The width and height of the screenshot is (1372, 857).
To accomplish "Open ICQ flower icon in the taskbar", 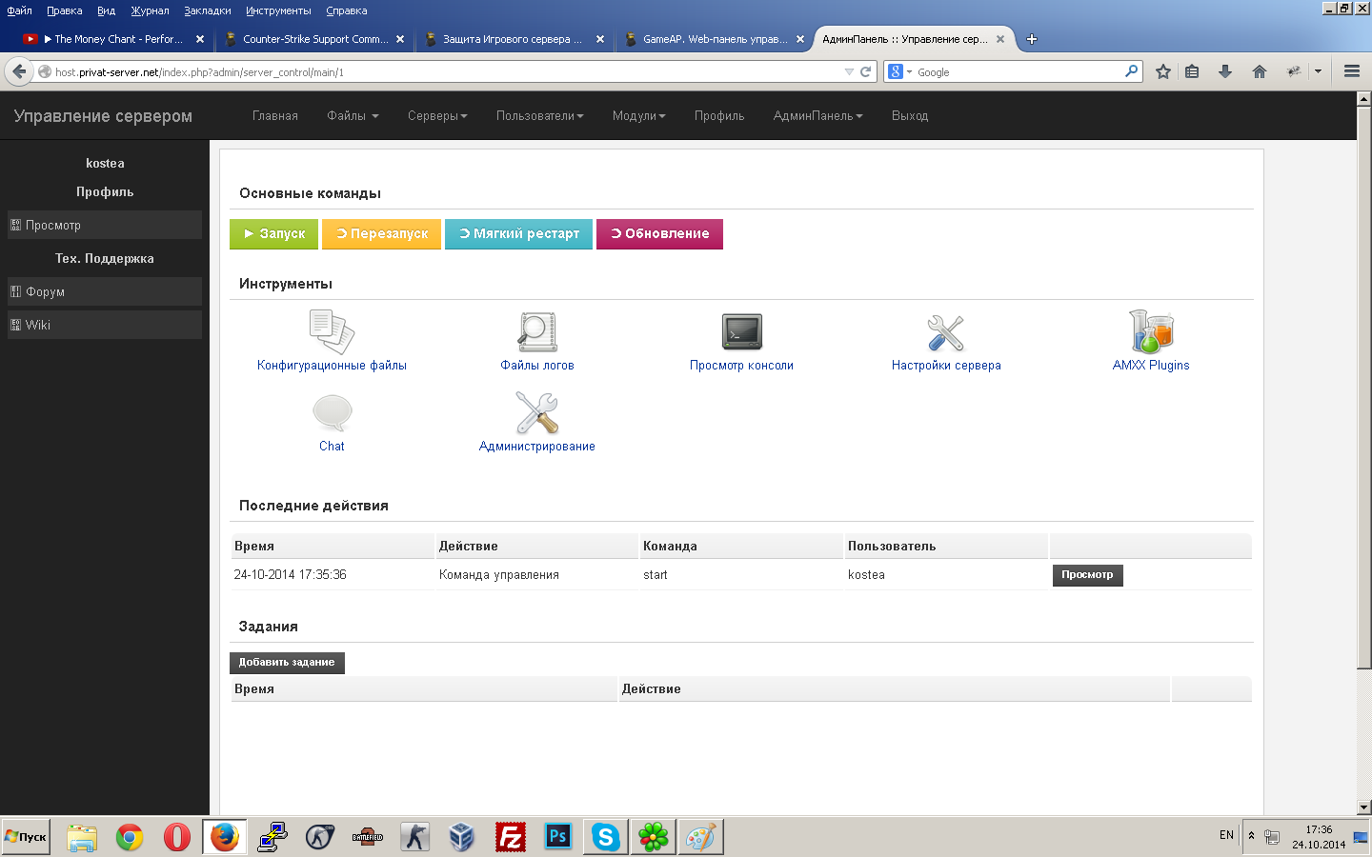I will 654,837.
